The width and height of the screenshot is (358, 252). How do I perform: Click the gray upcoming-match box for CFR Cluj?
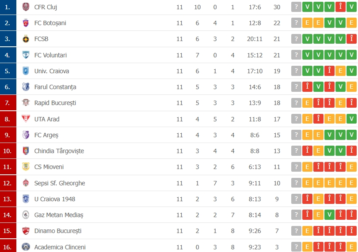[x=296, y=7]
